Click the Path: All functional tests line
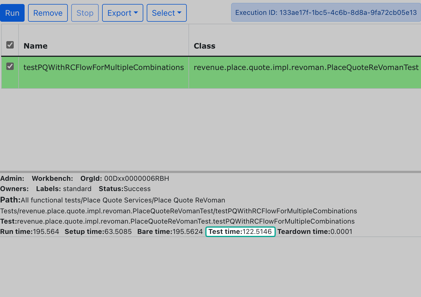The width and height of the screenshot is (421, 297). click(x=178, y=205)
